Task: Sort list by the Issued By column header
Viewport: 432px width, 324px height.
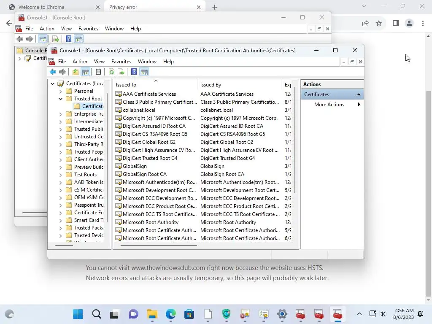Action: [240, 84]
